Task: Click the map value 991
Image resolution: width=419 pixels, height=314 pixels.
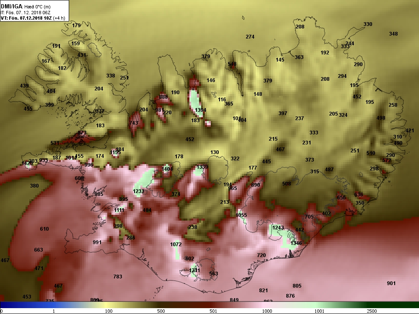Action: pyautogui.click(x=97, y=242)
